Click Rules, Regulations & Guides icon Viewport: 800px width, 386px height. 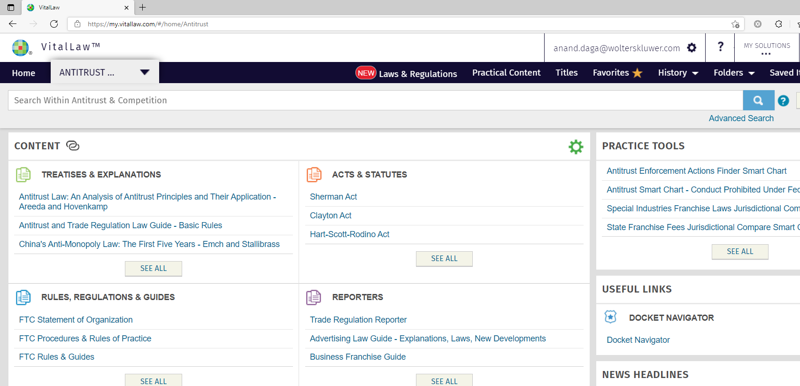pos(23,297)
